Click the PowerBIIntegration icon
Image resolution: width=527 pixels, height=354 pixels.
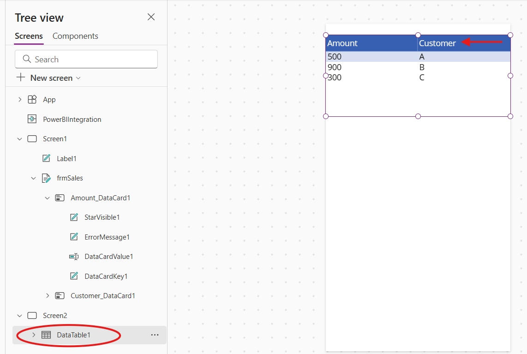(32, 119)
